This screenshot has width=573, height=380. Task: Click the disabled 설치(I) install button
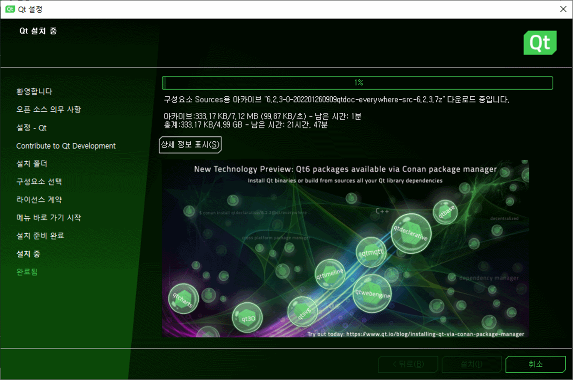pos(472,364)
